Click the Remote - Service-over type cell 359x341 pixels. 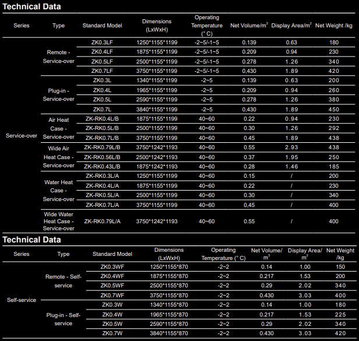(58, 57)
